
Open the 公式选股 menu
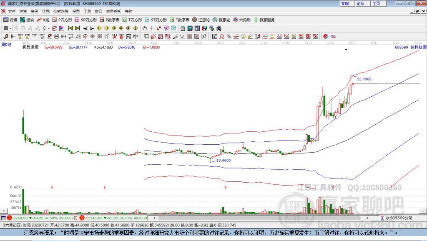coord(61,11)
